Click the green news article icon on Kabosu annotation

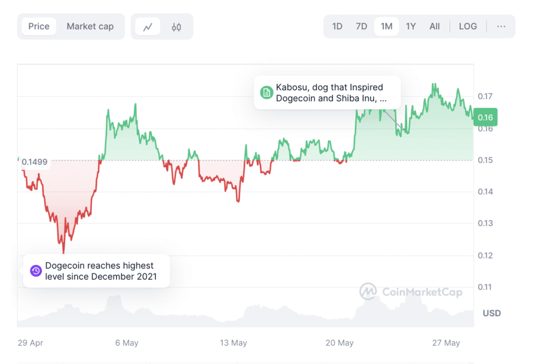tap(265, 93)
